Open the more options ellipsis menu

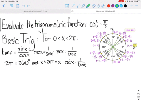tap(137, 6)
